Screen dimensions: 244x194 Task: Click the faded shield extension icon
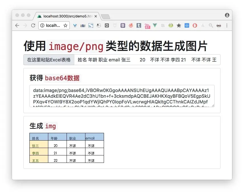click(115, 25)
